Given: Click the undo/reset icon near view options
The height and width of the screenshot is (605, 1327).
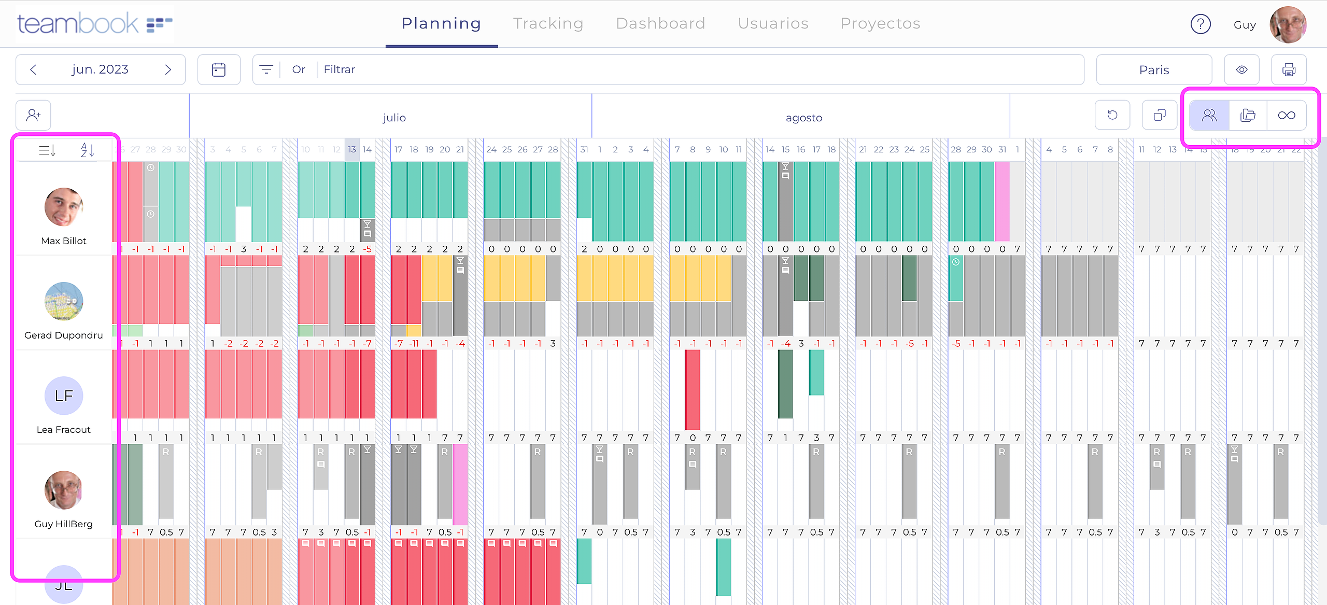Looking at the screenshot, I should coord(1113,115).
